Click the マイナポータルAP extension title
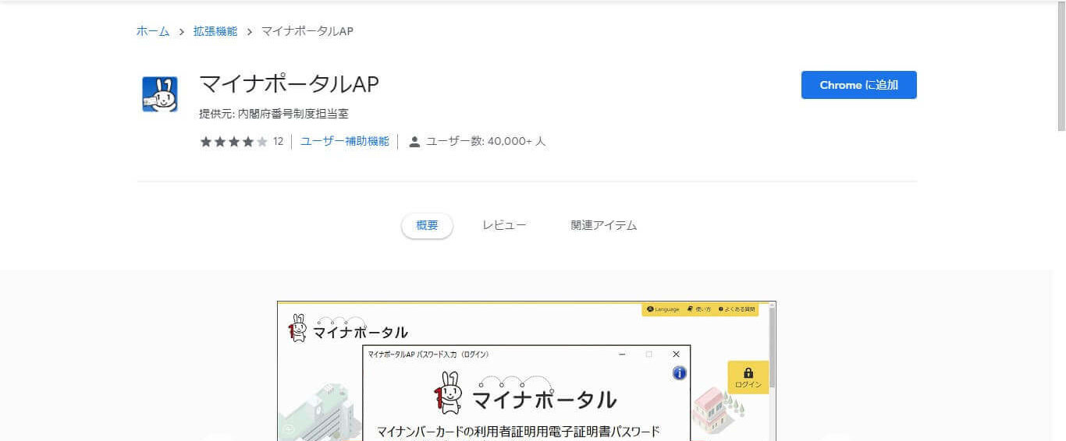 [289, 84]
